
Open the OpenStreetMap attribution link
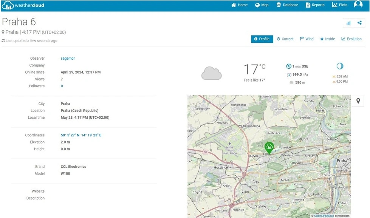(x=324, y=216)
